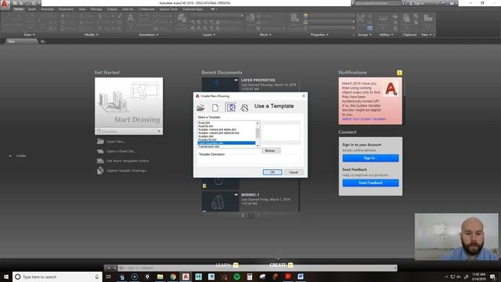Click the blue Sign In button
Image resolution: width=501 pixels, height=282 pixels.
370,158
